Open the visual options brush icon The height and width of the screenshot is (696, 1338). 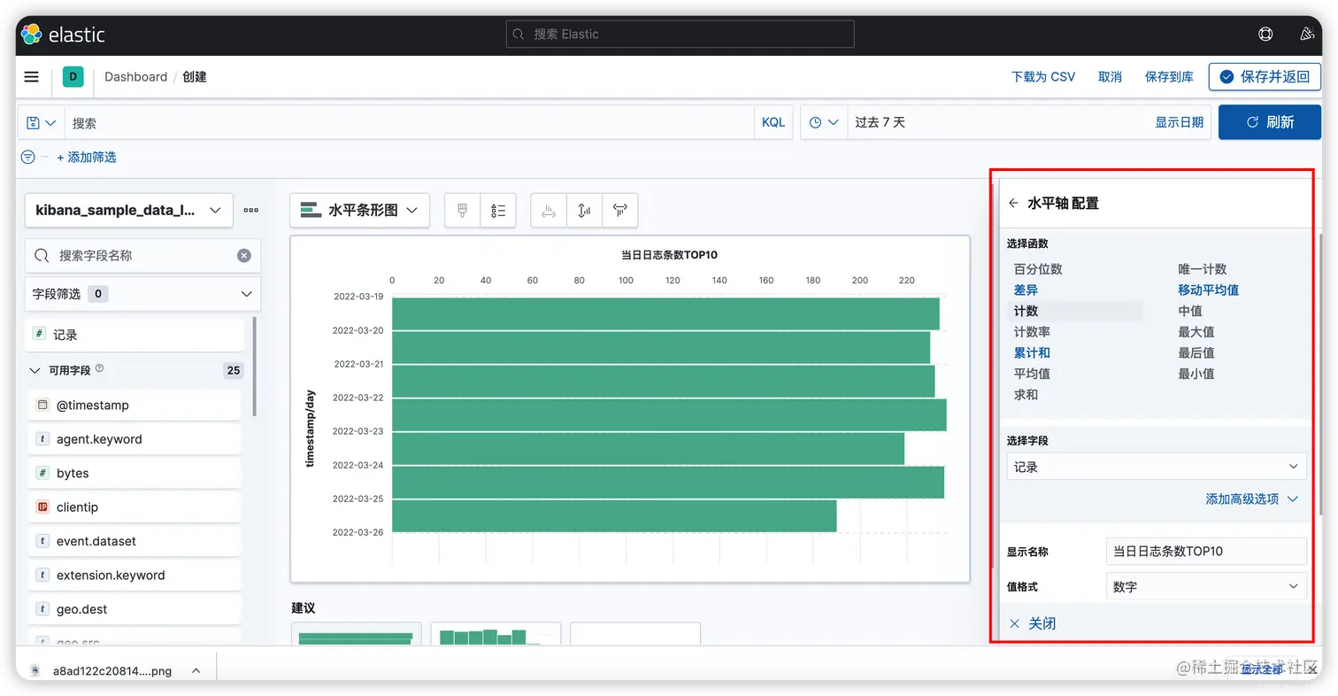462,211
